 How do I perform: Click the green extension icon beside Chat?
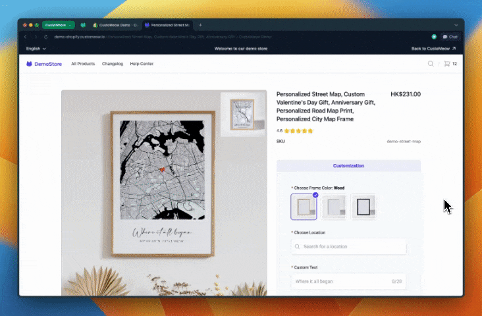(x=434, y=37)
